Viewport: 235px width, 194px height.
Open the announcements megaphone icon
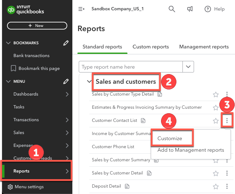pos(190,9)
